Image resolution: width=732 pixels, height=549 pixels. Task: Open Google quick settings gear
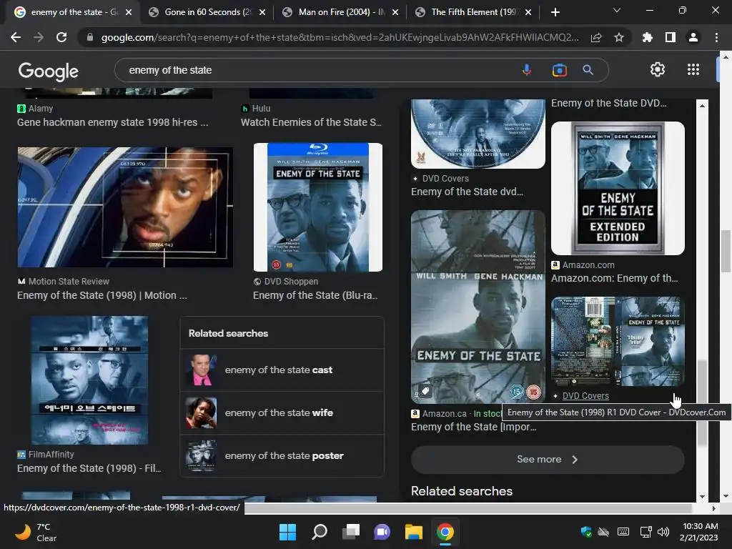point(658,69)
